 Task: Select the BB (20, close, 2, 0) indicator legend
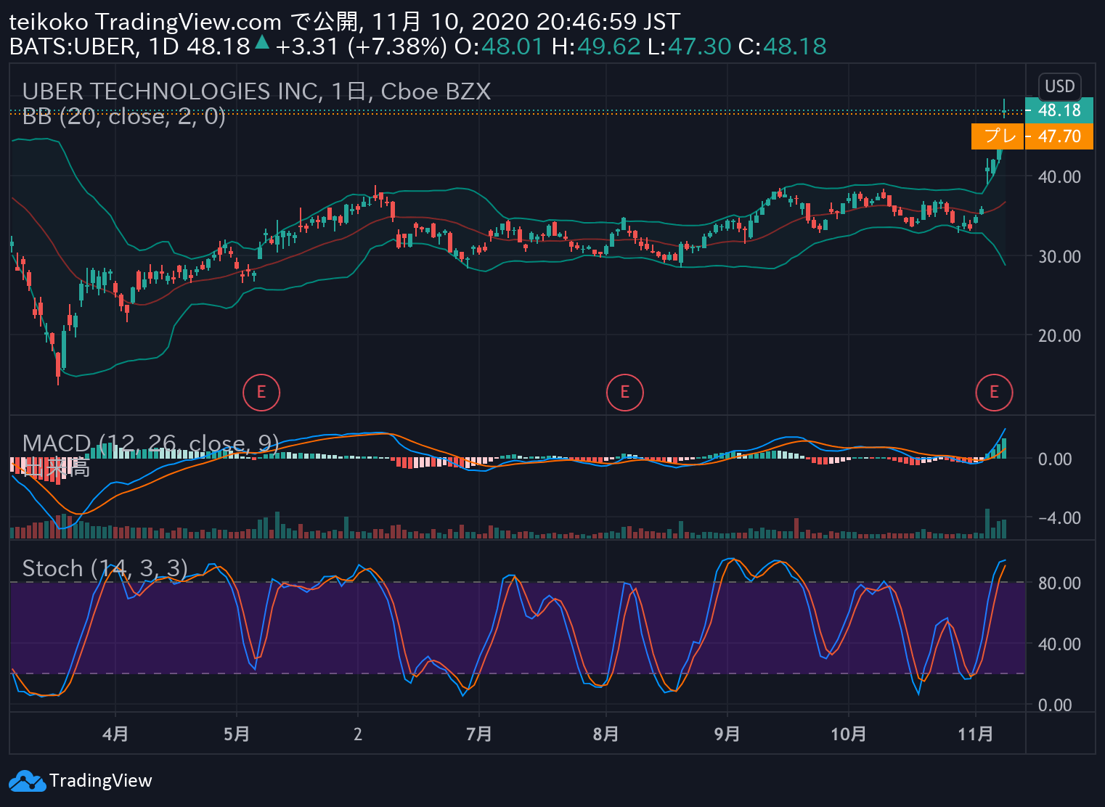click(x=124, y=116)
